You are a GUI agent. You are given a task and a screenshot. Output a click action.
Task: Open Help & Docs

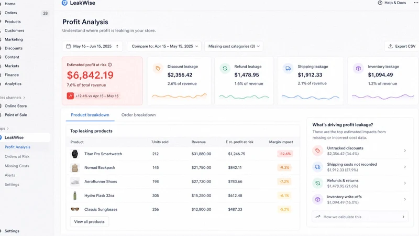click(392, 3)
